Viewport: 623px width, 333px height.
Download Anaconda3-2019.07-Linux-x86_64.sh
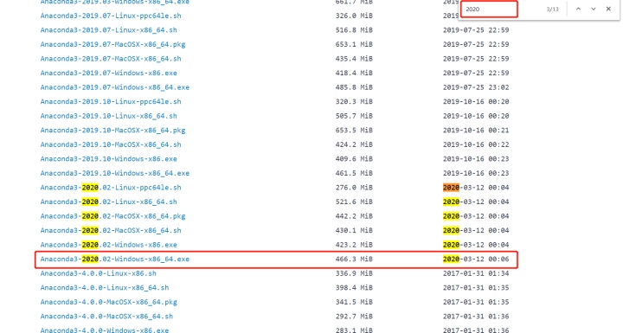(108, 30)
